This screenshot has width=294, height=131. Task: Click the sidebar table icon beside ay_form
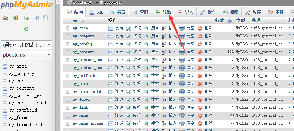click(x=5, y=118)
